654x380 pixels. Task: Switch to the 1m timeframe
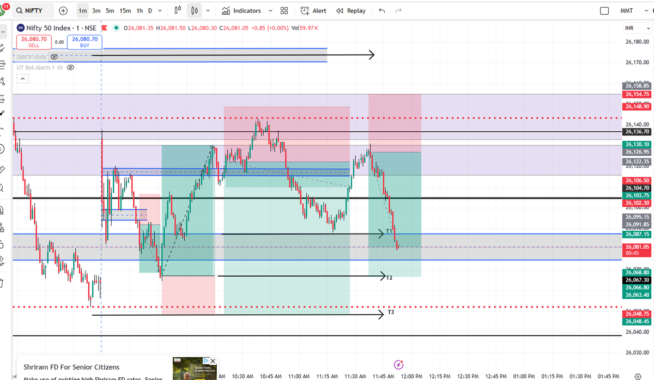click(82, 10)
